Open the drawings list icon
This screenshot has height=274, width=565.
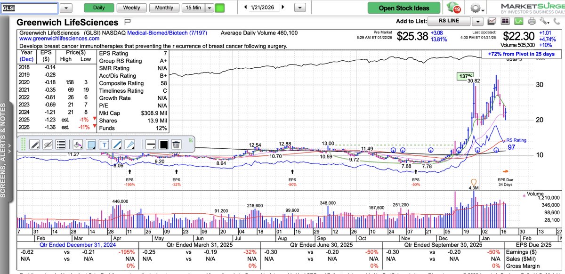point(60,144)
